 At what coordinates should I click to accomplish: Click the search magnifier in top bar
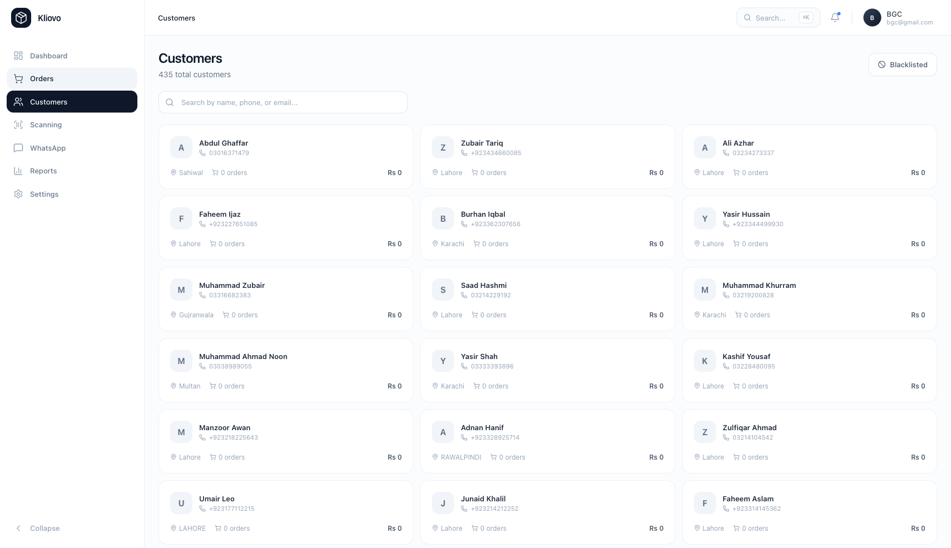tap(747, 17)
